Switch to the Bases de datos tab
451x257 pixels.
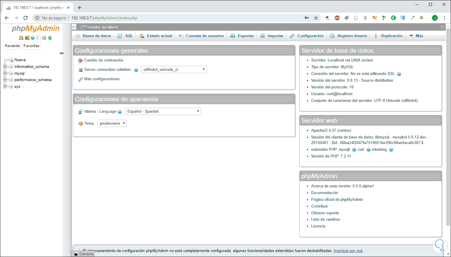[x=93, y=36]
